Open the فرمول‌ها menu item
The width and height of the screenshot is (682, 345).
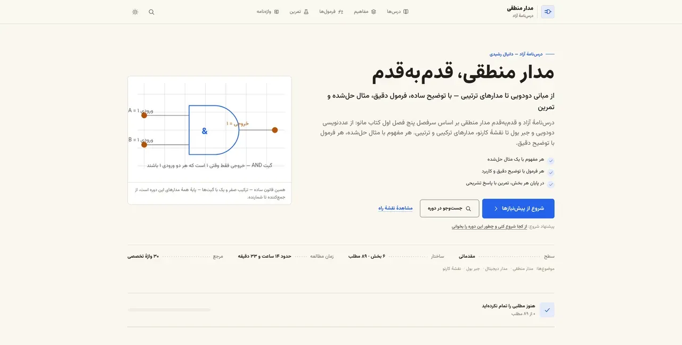331,12
